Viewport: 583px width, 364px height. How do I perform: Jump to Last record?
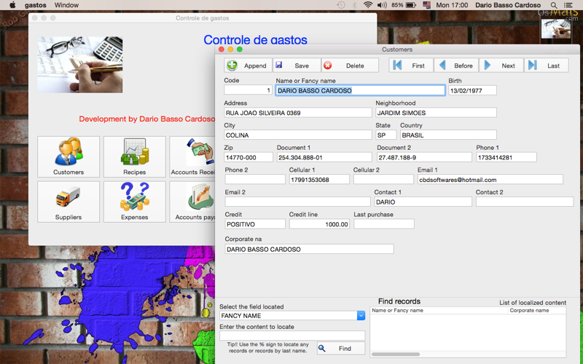547,66
